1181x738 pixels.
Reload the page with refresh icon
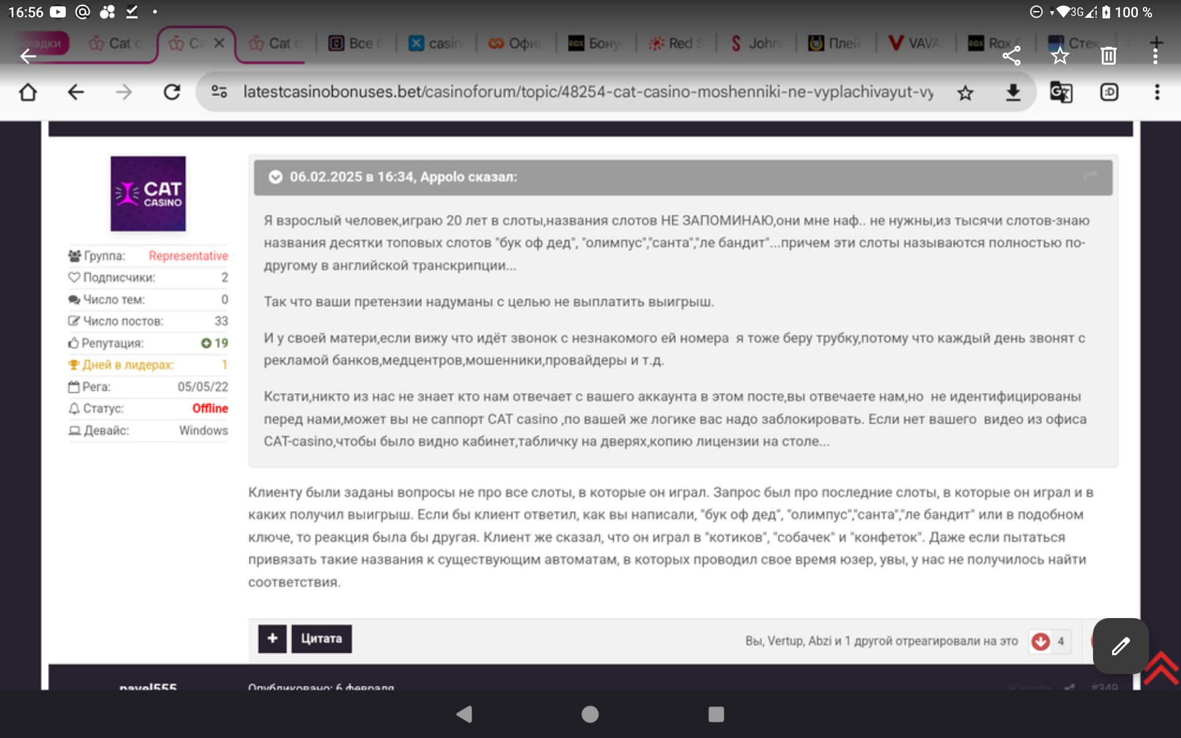[172, 93]
